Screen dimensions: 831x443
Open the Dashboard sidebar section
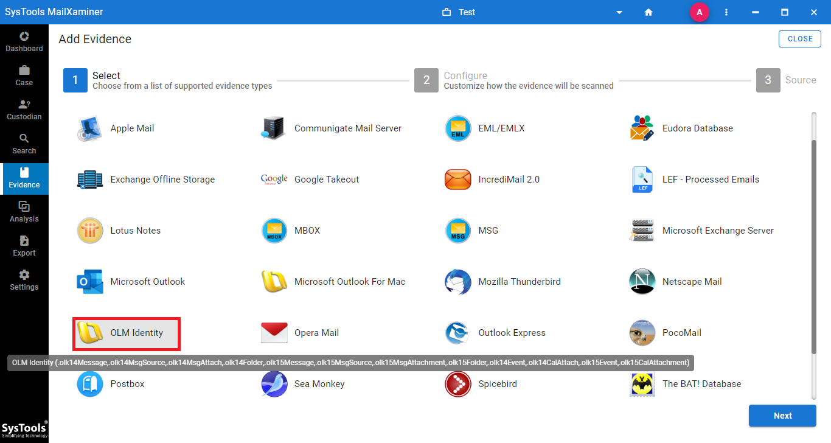[24, 41]
